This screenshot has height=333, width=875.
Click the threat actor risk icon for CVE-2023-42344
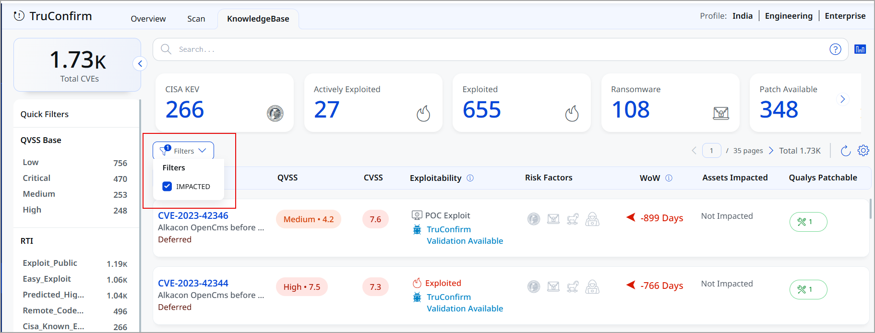pos(592,287)
